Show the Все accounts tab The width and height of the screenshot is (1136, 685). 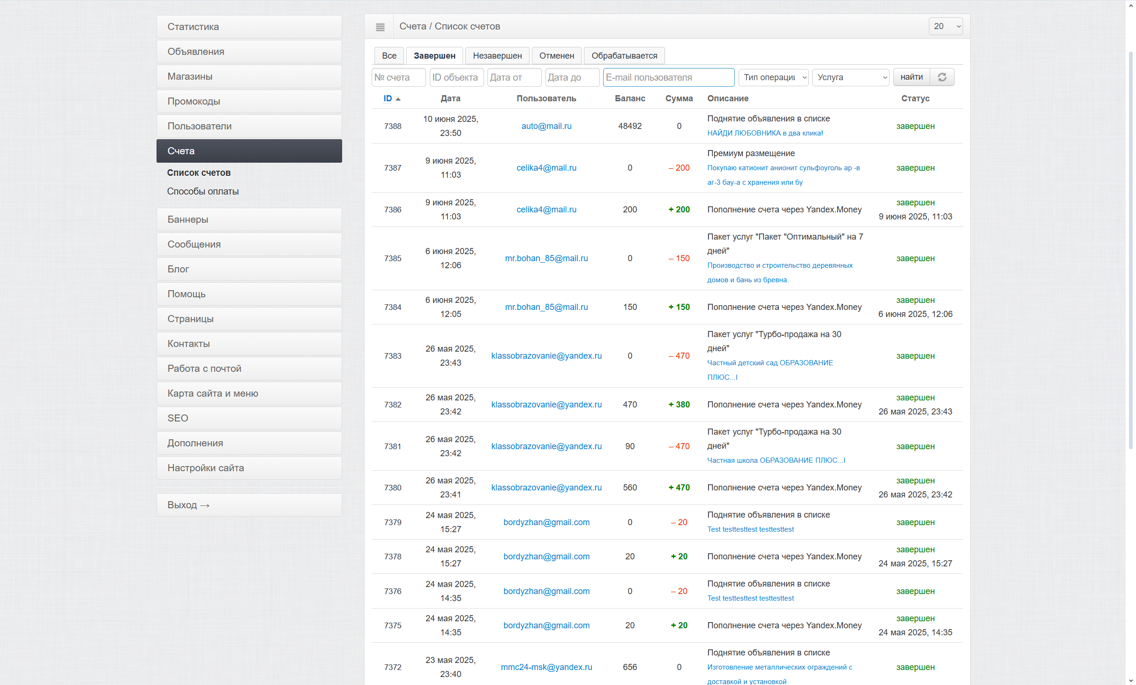[389, 56]
